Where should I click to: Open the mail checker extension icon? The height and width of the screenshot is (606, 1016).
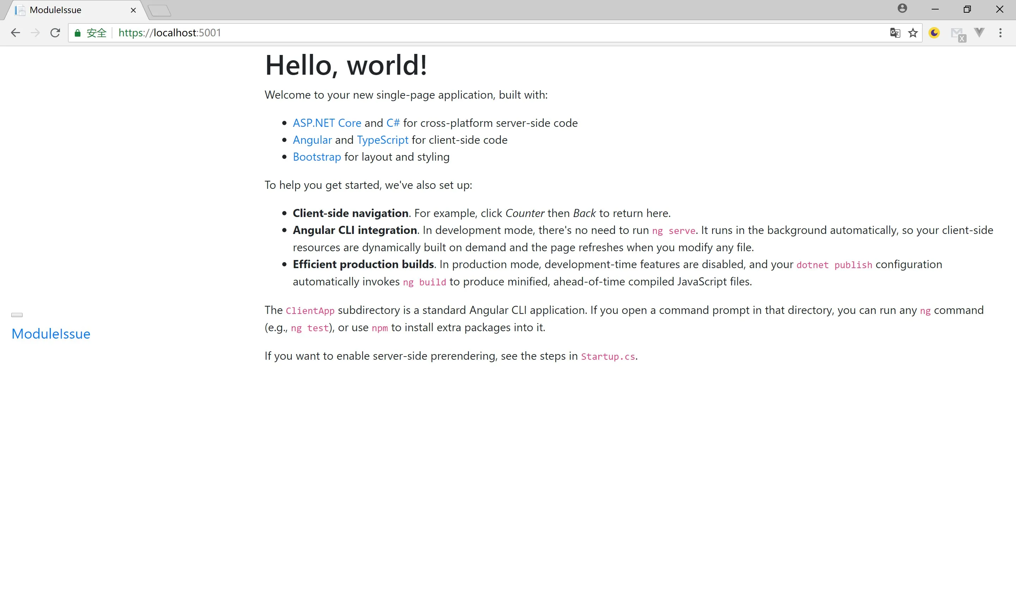(957, 33)
